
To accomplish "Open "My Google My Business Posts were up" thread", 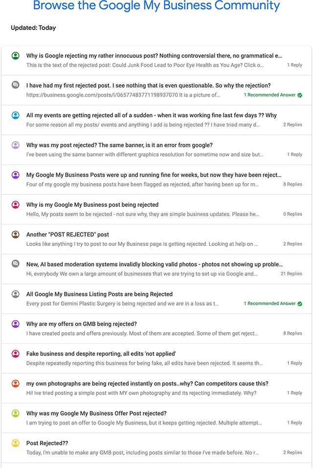I will pyautogui.click(x=154, y=175).
